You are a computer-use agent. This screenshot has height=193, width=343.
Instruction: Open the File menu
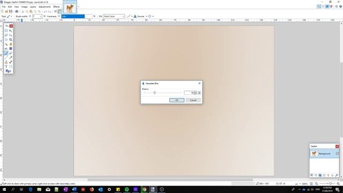(x=4, y=7)
